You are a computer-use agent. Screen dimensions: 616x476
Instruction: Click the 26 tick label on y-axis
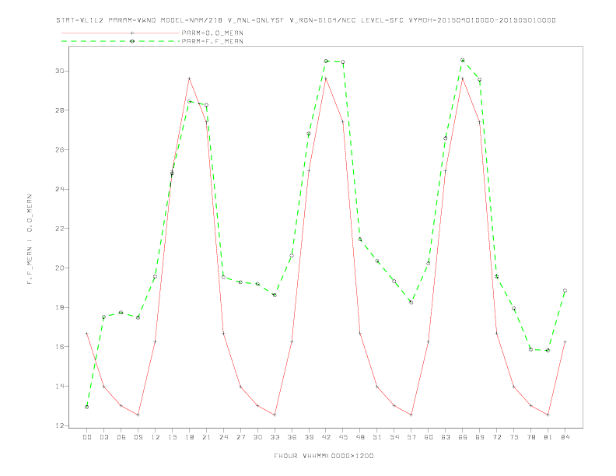tap(60, 149)
